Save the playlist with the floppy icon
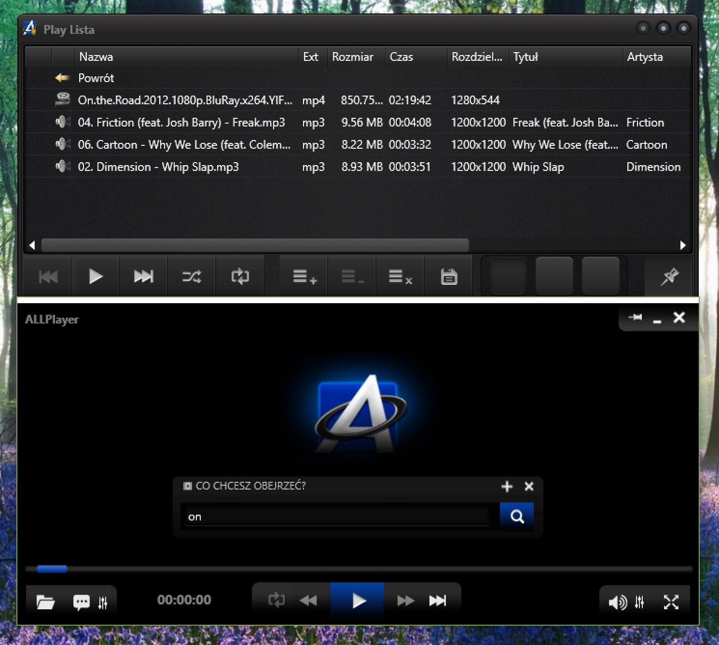 [x=449, y=277]
